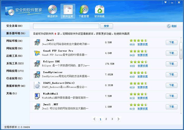
Task: Download Jmail .NET via 下载 button
Action: (171, 107)
